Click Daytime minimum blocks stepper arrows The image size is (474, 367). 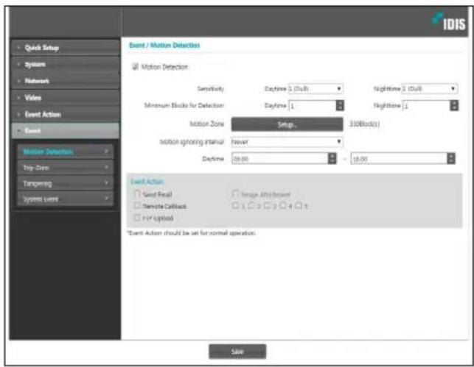(340, 106)
